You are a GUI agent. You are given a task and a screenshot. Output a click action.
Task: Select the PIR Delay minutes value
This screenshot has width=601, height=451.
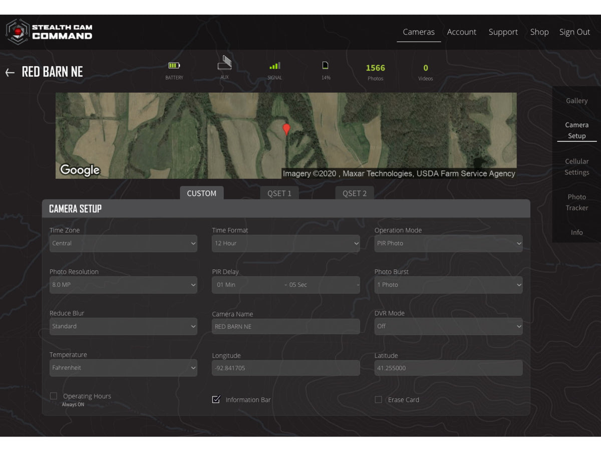click(x=249, y=285)
